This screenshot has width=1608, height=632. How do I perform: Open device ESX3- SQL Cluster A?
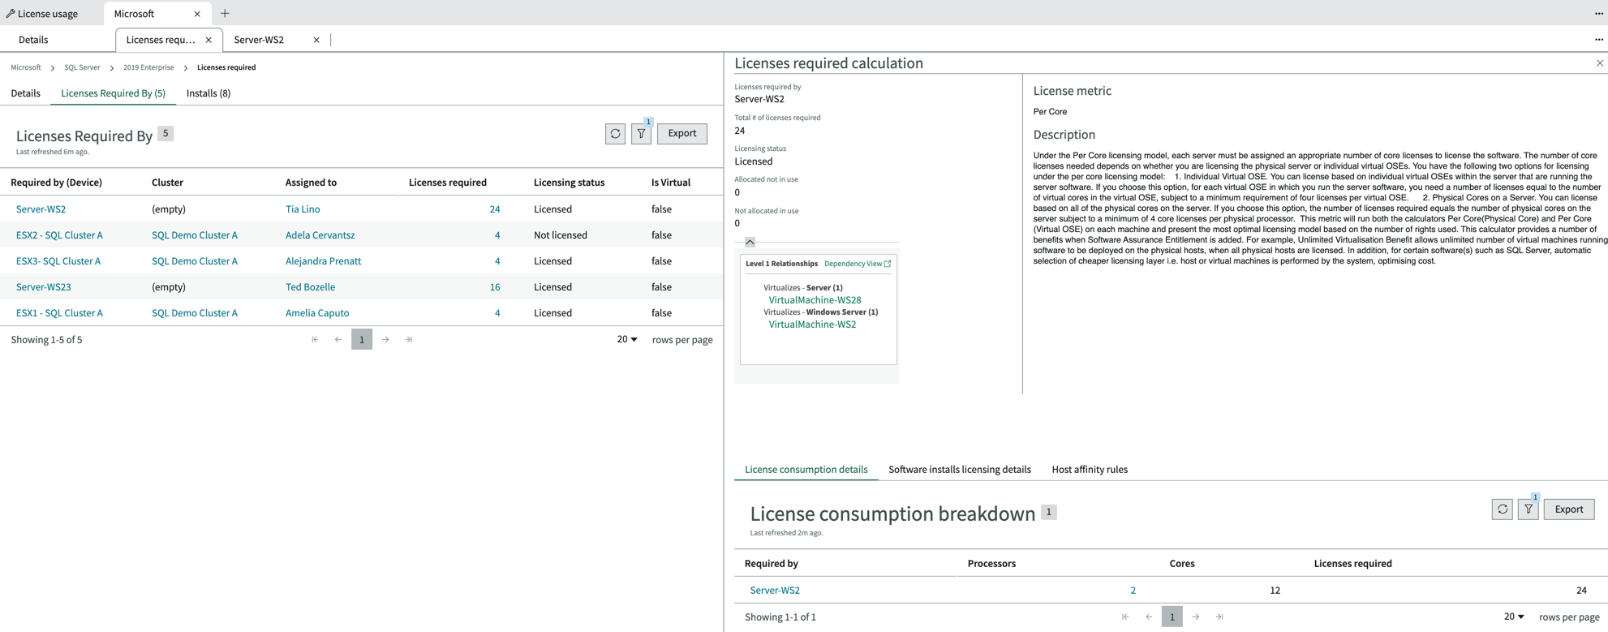click(x=58, y=261)
